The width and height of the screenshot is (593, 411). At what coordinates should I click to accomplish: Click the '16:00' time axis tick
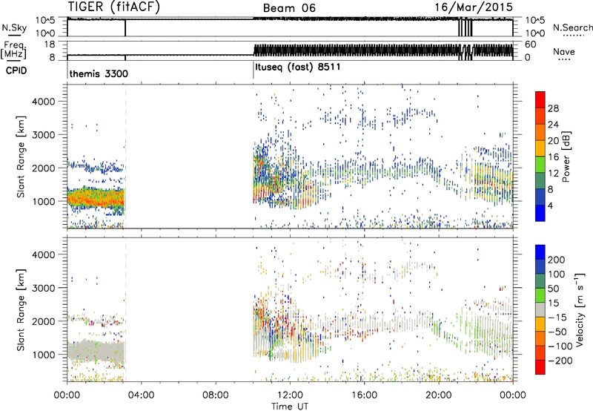[x=364, y=395]
